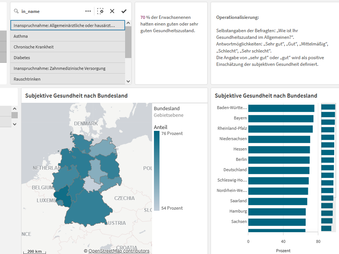Select Diabetes in the filter list
This screenshot has height=254, width=339.
point(68,58)
